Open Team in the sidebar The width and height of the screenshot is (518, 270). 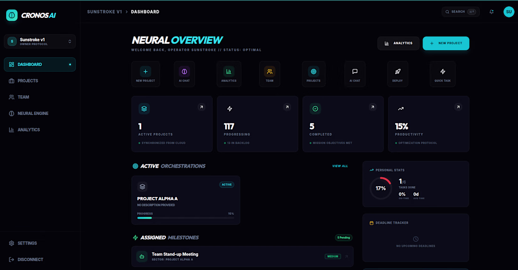[x=40, y=97]
